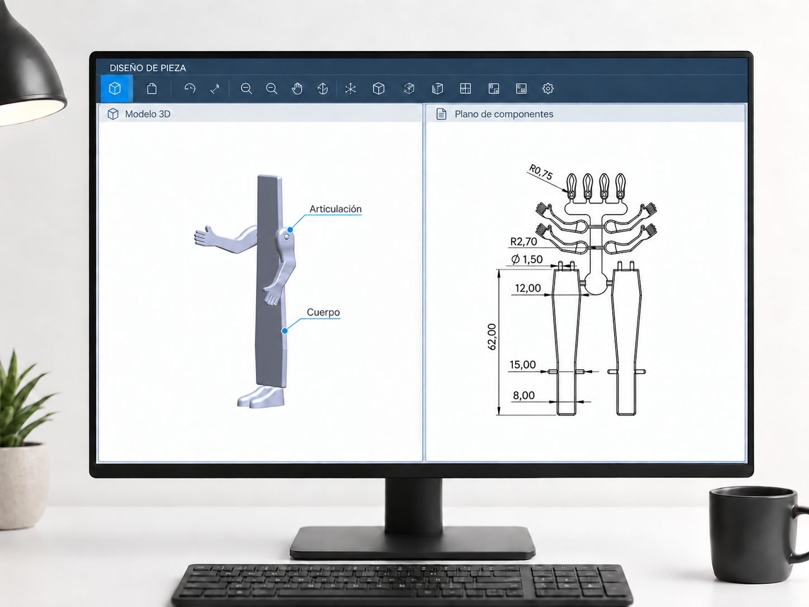The width and height of the screenshot is (809, 607).
Task: Switch to isometric cube view
Action: [379, 88]
